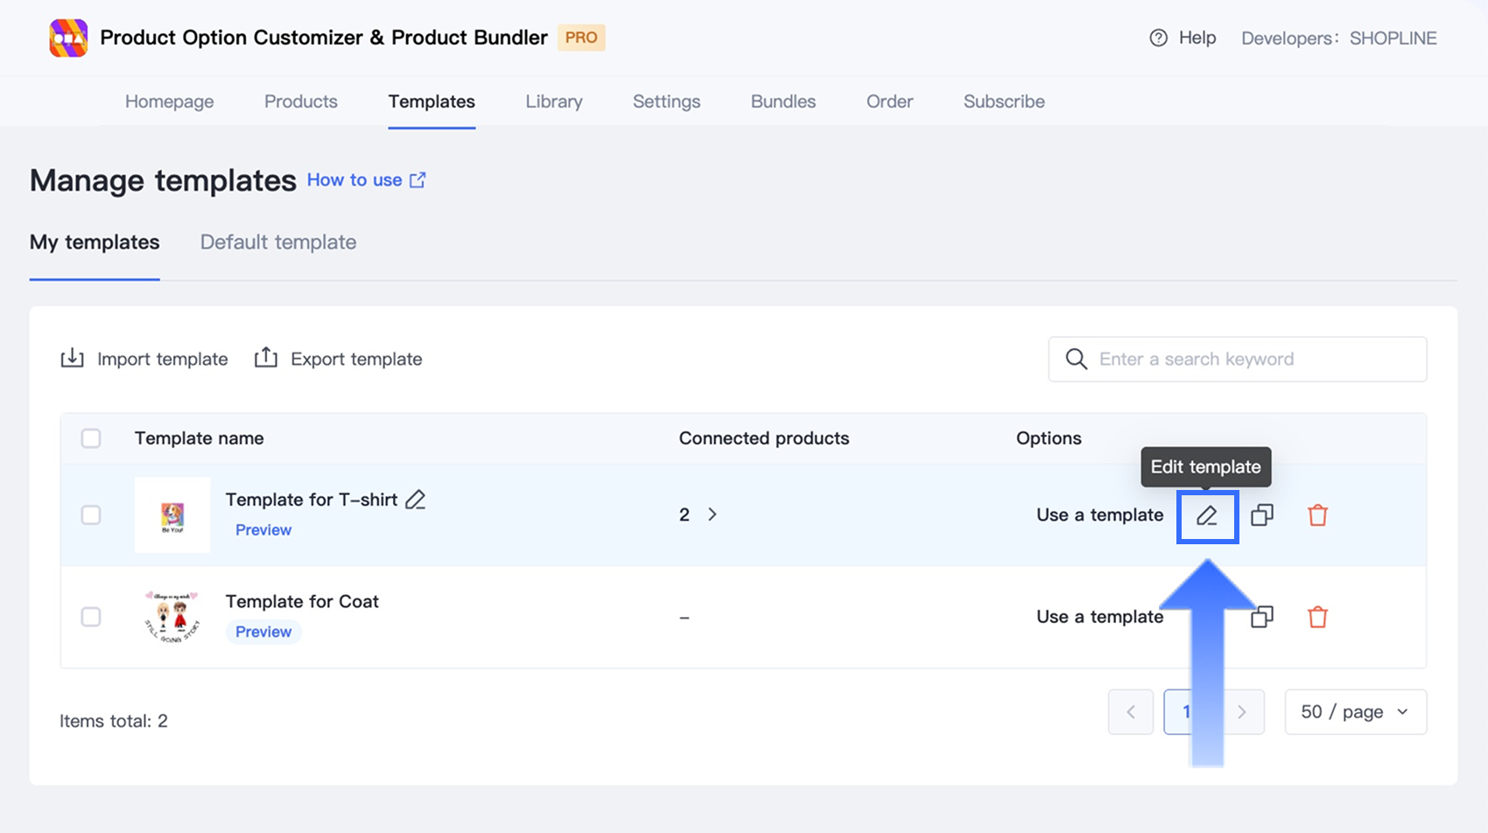The image size is (1488, 833).
Task: Click the Import template icon
Action: click(x=72, y=359)
